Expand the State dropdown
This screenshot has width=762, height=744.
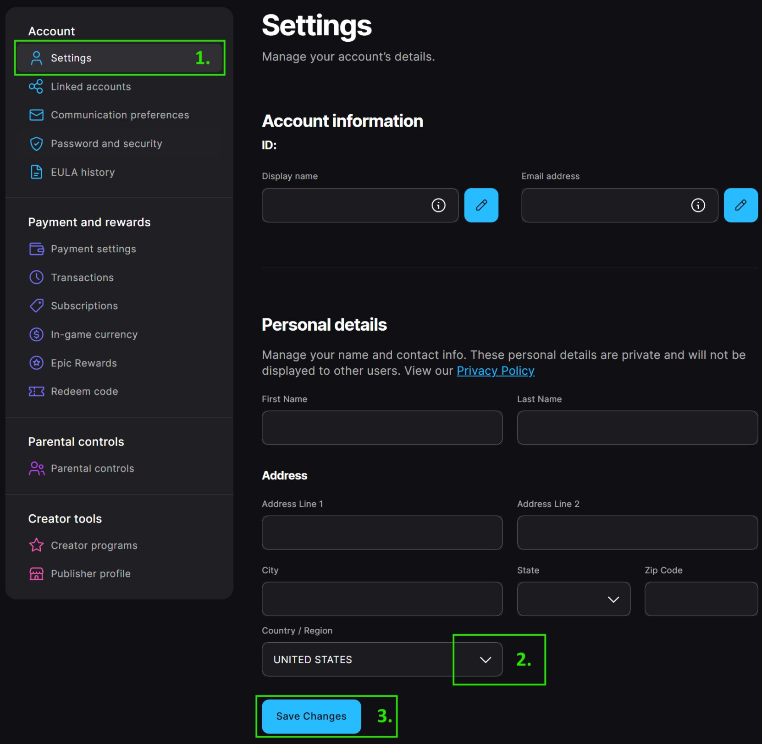tap(573, 599)
